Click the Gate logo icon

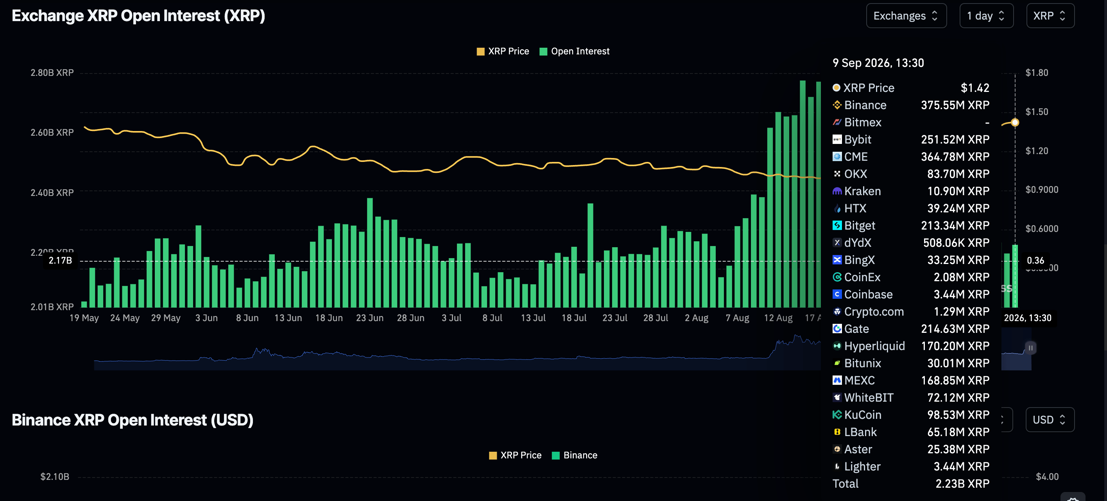tap(837, 329)
